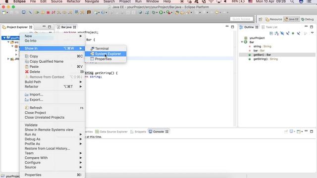Click the green Run toolbar button
This screenshot has height=178, width=317.
[161, 12]
